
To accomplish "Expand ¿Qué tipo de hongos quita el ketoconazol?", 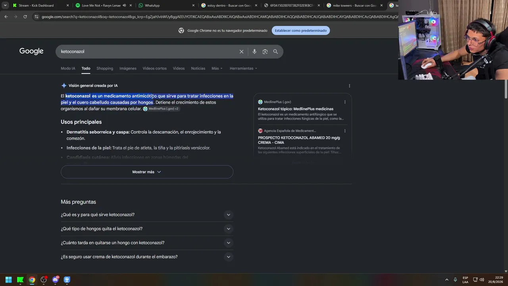I will [x=147, y=229].
